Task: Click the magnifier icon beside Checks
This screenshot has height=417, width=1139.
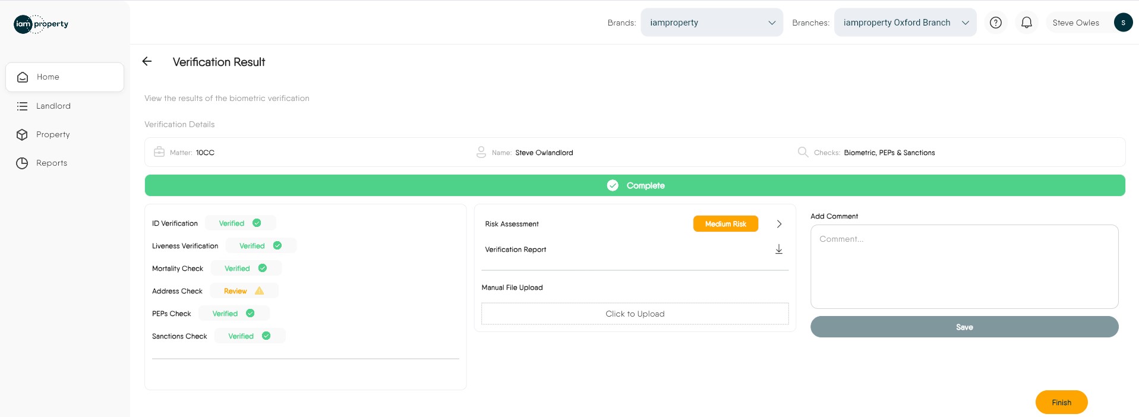Action: (x=803, y=152)
